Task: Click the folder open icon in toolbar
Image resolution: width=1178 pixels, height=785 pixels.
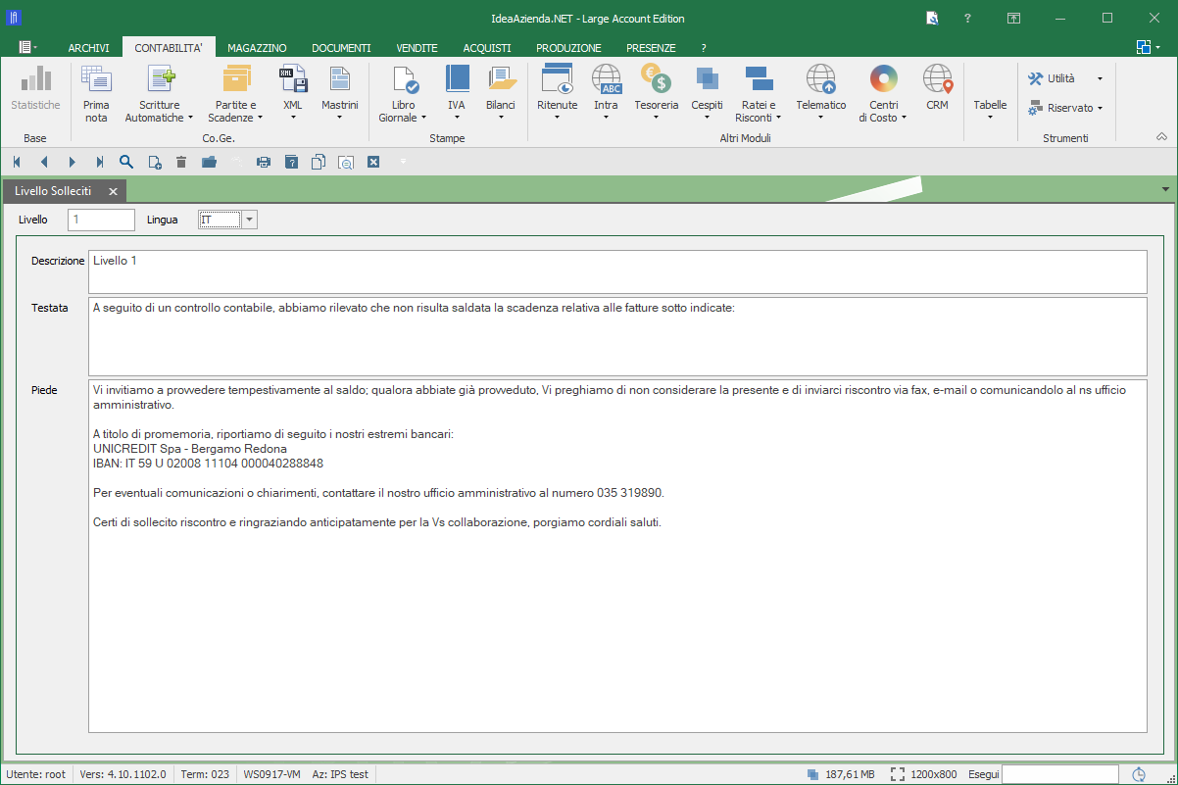Action: click(209, 162)
